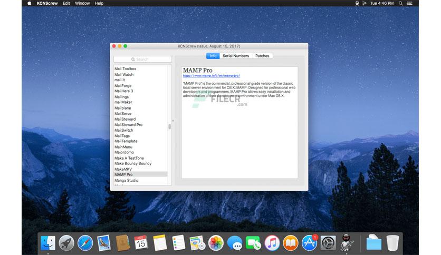Close the KCNScrew window with red button
The height and width of the screenshot is (255, 441).
pos(114,46)
